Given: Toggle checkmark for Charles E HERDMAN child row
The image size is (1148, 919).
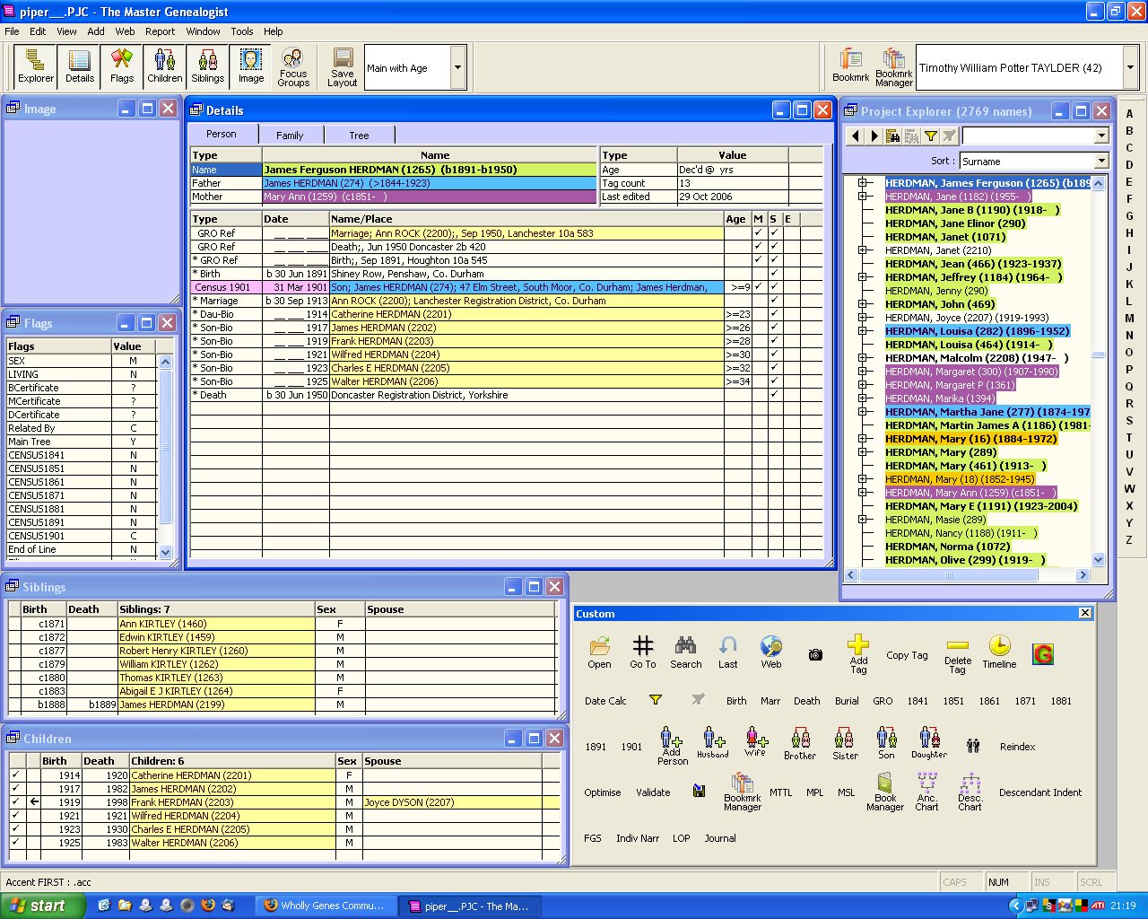Looking at the screenshot, I should [x=15, y=829].
